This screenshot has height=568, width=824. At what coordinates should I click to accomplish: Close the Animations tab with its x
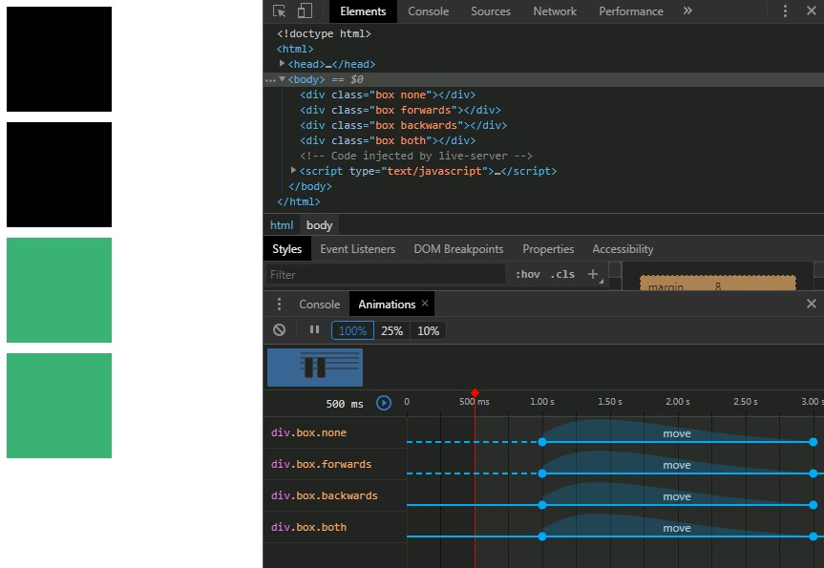pyautogui.click(x=425, y=304)
